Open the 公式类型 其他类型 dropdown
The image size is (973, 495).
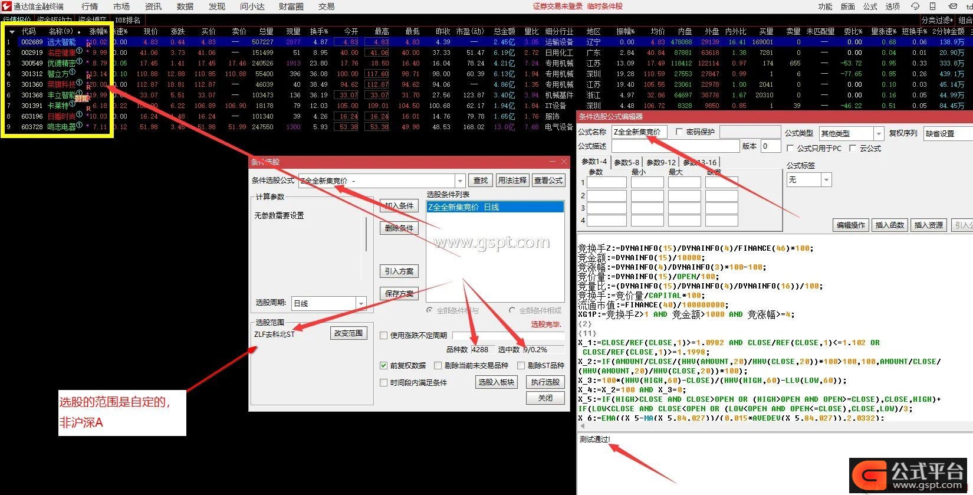click(x=879, y=133)
